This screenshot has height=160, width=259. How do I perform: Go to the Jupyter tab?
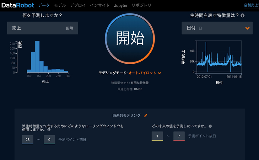pos(121,6)
